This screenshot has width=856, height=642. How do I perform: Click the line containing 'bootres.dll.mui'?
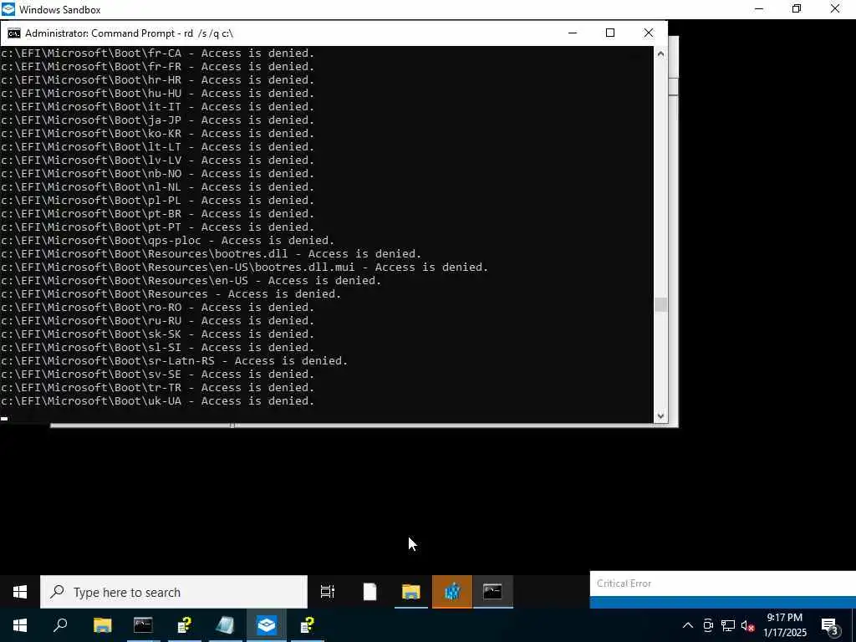coord(245,267)
